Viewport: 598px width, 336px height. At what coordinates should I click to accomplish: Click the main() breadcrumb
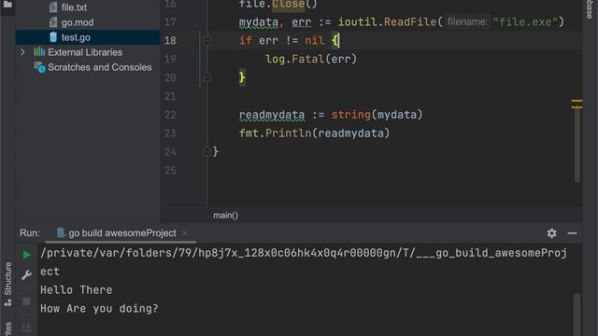click(225, 216)
